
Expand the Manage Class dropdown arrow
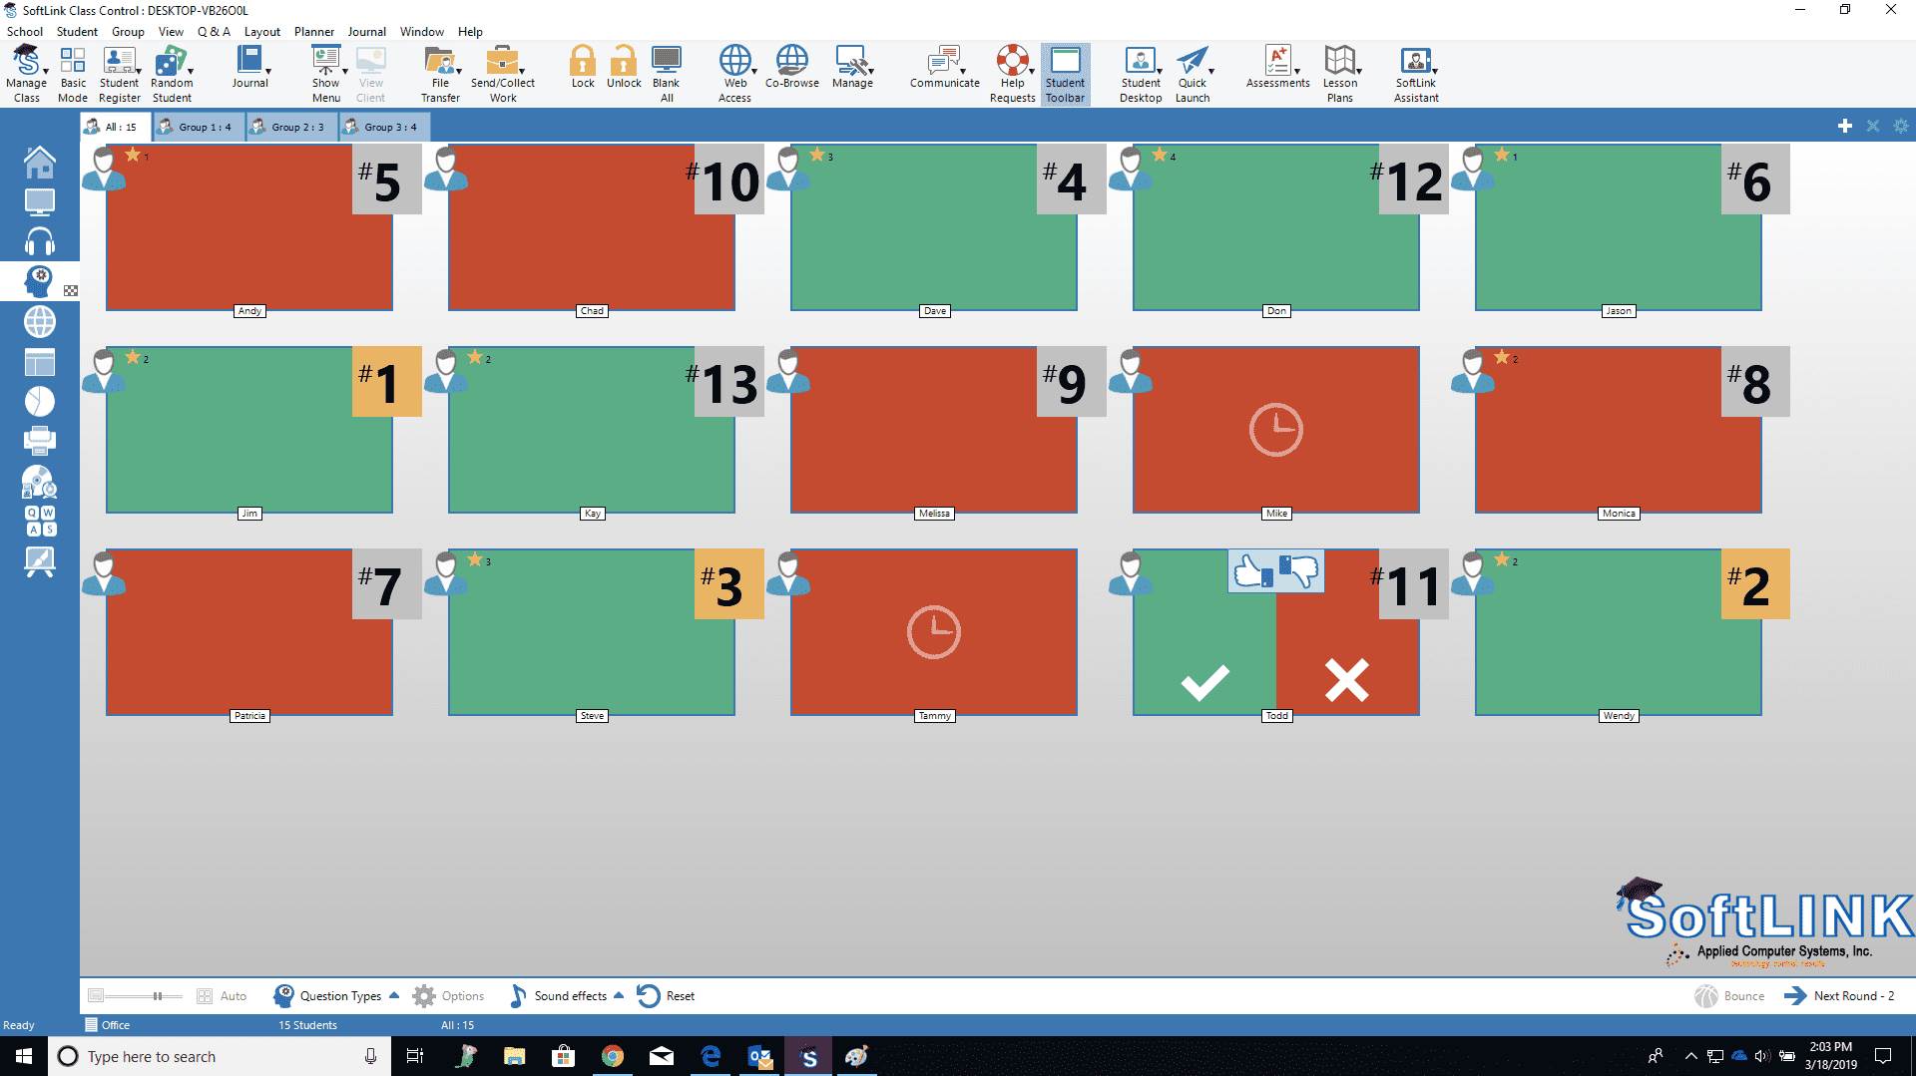click(x=45, y=71)
